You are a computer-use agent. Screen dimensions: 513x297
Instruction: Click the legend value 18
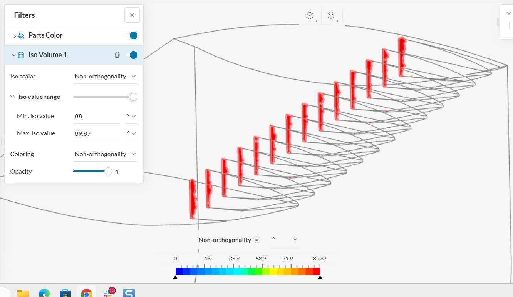point(208,259)
